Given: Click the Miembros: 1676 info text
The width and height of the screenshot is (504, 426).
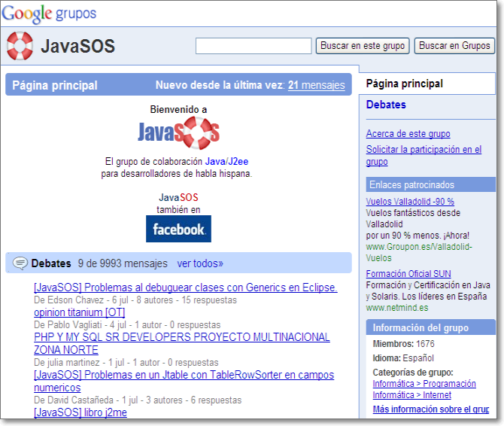Looking at the screenshot, I should point(403,344).
